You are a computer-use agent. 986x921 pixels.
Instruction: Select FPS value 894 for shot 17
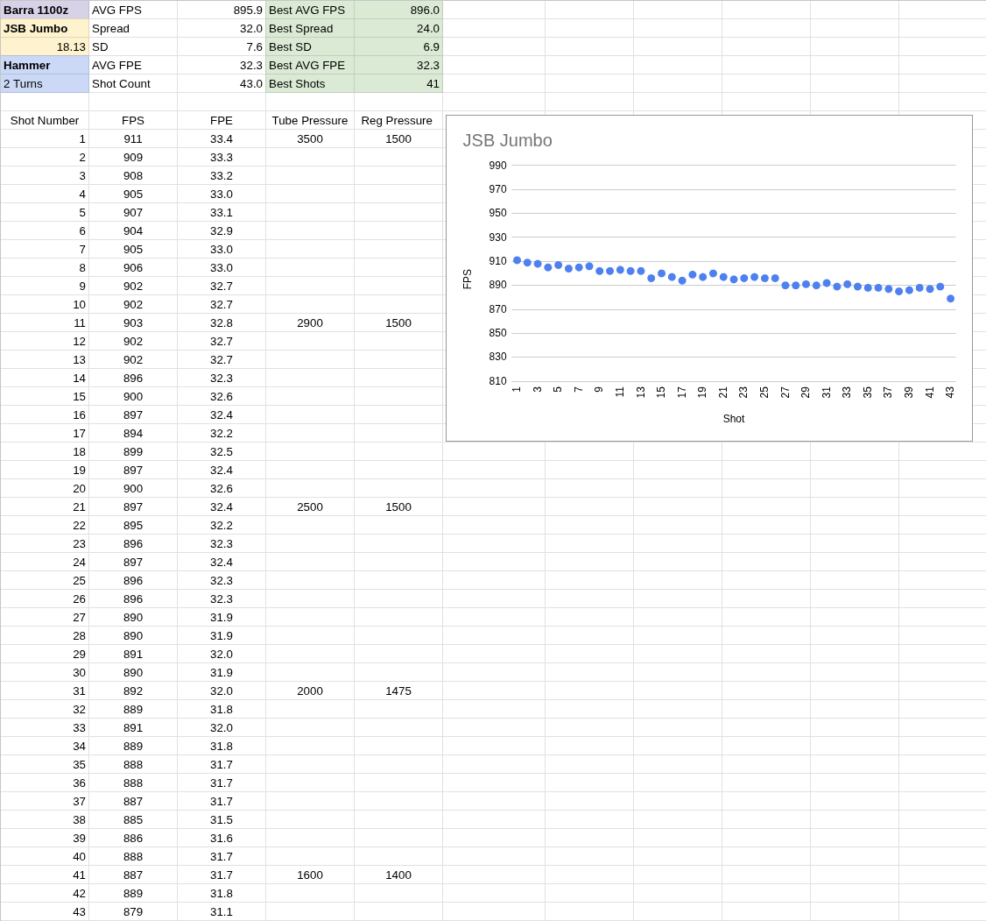click(133, 434)
